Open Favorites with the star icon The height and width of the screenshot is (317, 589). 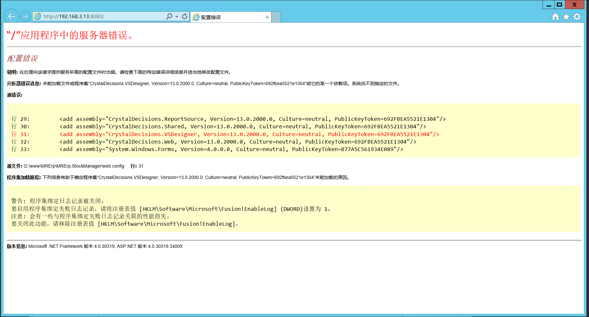(566, 17)
